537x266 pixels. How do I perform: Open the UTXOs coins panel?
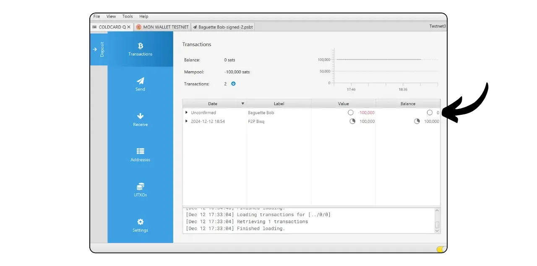pyautogui.click(x=140, y=190)
